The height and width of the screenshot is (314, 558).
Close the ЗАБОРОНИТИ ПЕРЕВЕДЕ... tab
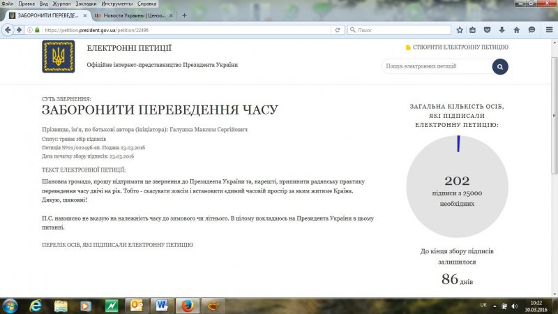84,15
